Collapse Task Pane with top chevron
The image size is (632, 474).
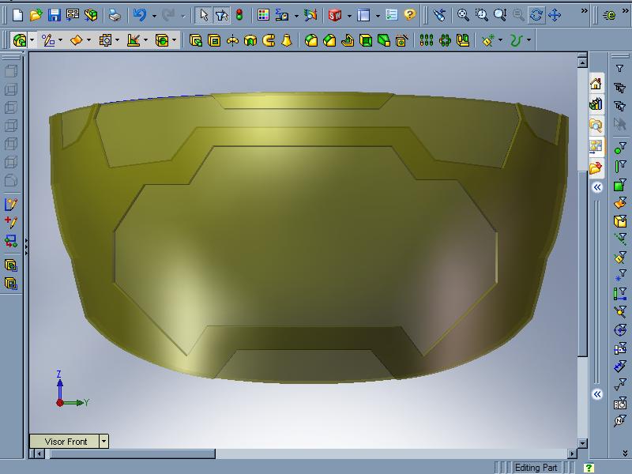(597, 187)
